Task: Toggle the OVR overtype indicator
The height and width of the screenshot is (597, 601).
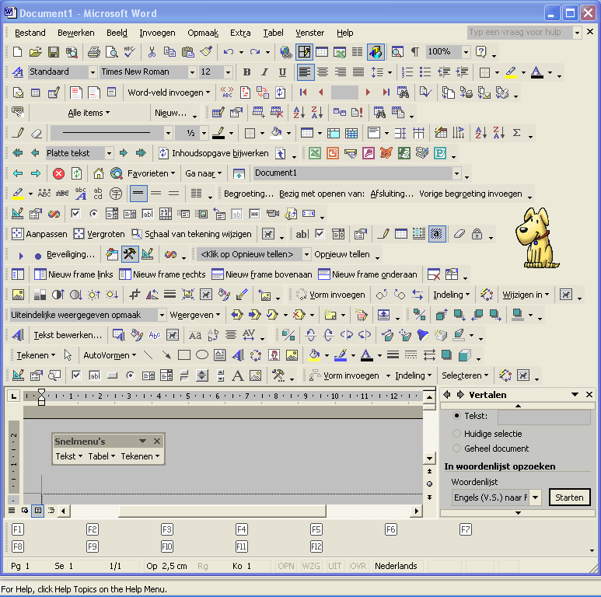Action: click(358, 566)
